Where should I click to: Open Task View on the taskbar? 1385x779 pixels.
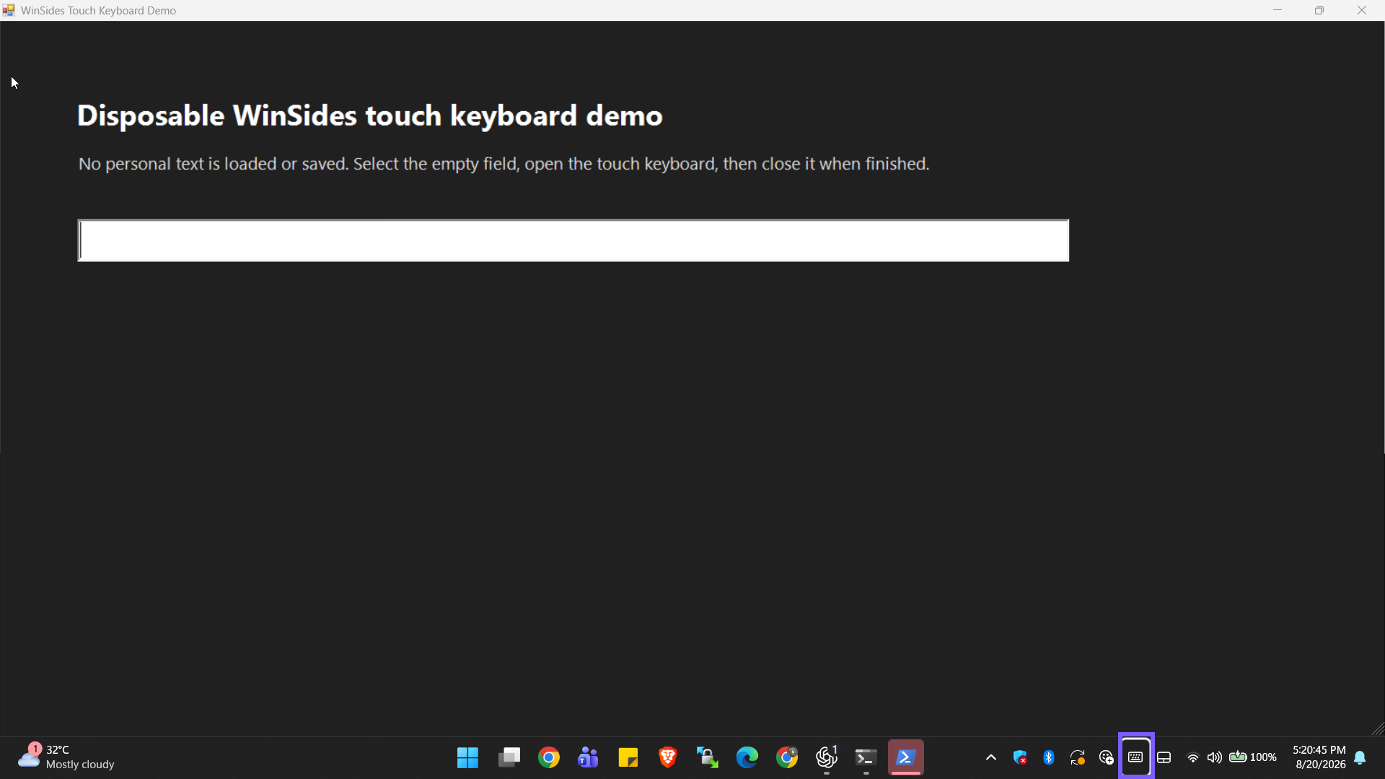click(509, 757)
